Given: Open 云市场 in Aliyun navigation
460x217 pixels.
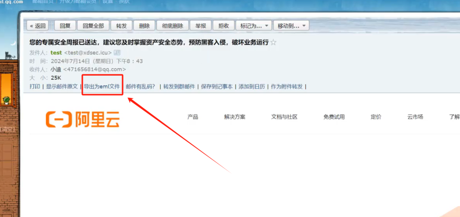Looking at the screenshot, I should [x=415, y=117].
